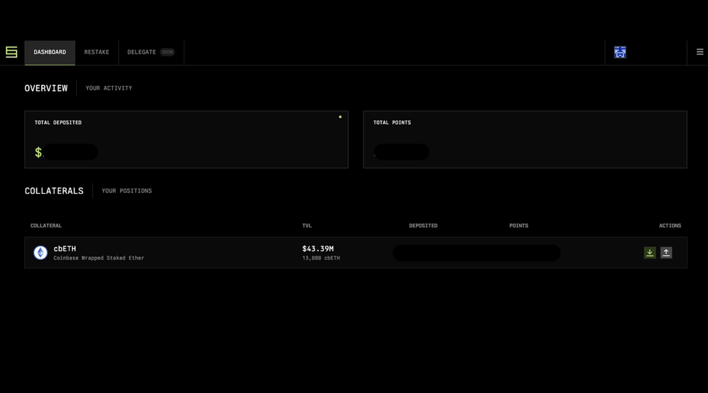Open the Delegate section

click(x=142, y=51)
